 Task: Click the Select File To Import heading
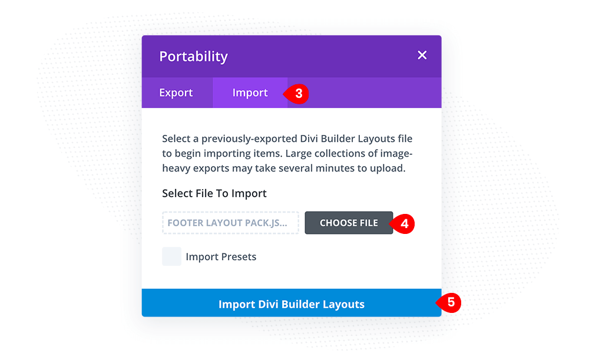point(214,193)
